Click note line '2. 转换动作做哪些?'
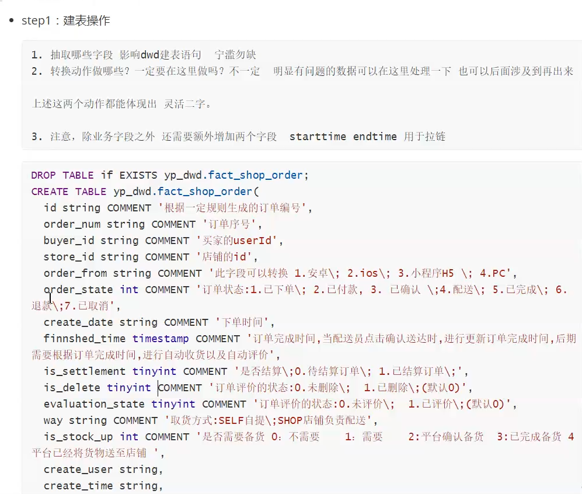Image resolution: width=582 pixels, height=494 pixels. click(302, 71)
